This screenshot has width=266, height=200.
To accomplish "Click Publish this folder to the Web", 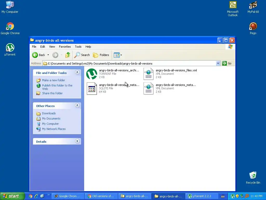I will pyautogui.click(x=57, y=87).
